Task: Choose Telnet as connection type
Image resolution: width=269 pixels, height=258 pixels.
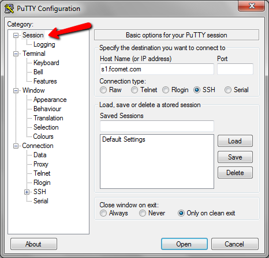Action: [134, 90]
